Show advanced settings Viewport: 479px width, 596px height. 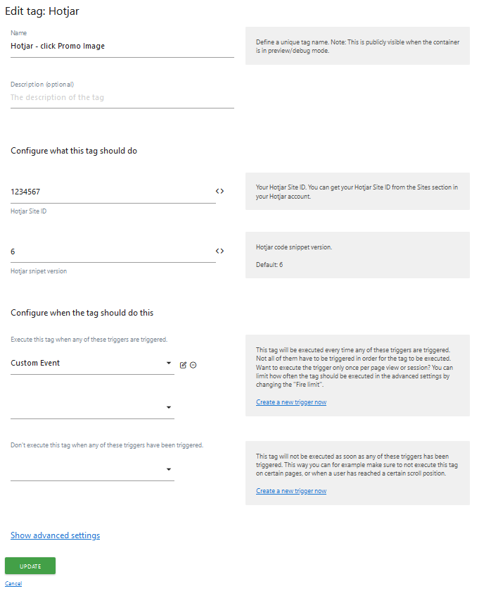(x=55, y=535)
